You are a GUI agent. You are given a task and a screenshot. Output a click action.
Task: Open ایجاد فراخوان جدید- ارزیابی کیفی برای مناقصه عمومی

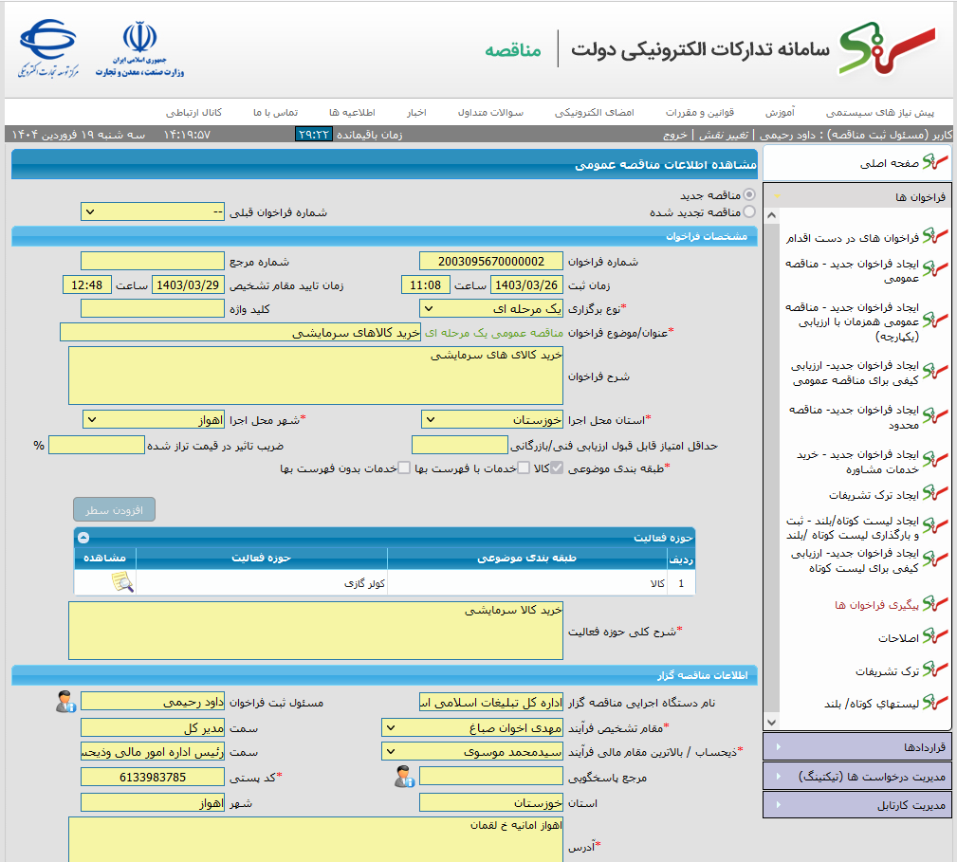click(x=856, y=373)
